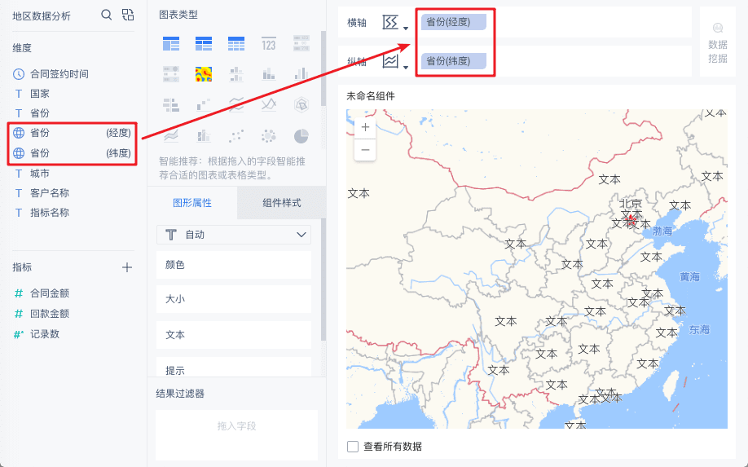The width and height of the screenshot is (748, 467).
Task: Select the stacked column chart icon
Action: tap(269, 74)
